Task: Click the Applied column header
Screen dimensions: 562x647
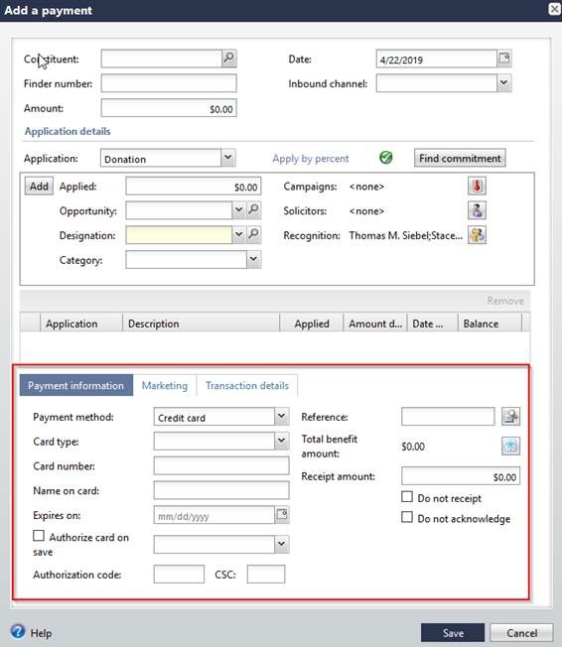Action: click(x=312, y=323)
